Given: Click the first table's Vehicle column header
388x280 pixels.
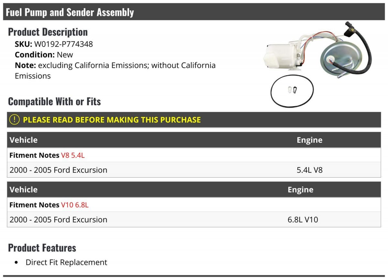Looking at the screenshot, I should point(24,140).
